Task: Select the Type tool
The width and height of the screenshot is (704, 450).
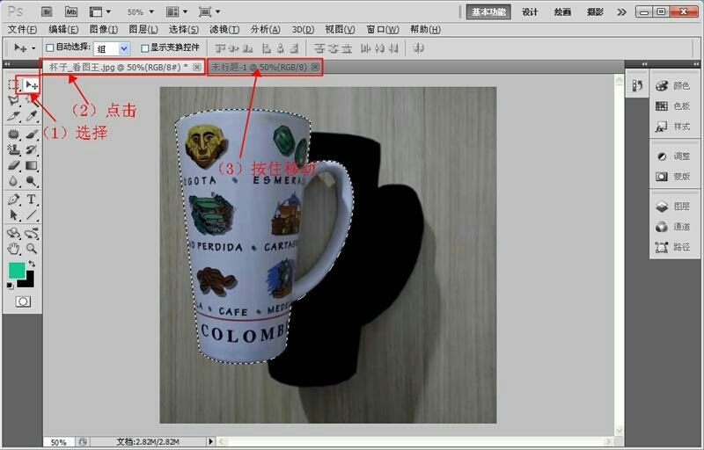Action: [31, 199]
